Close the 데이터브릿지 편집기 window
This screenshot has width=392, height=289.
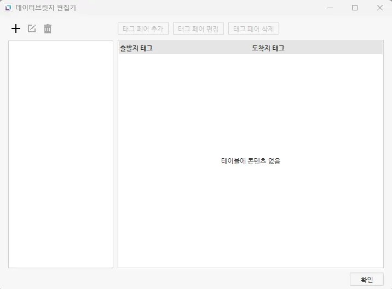[380, 8]
